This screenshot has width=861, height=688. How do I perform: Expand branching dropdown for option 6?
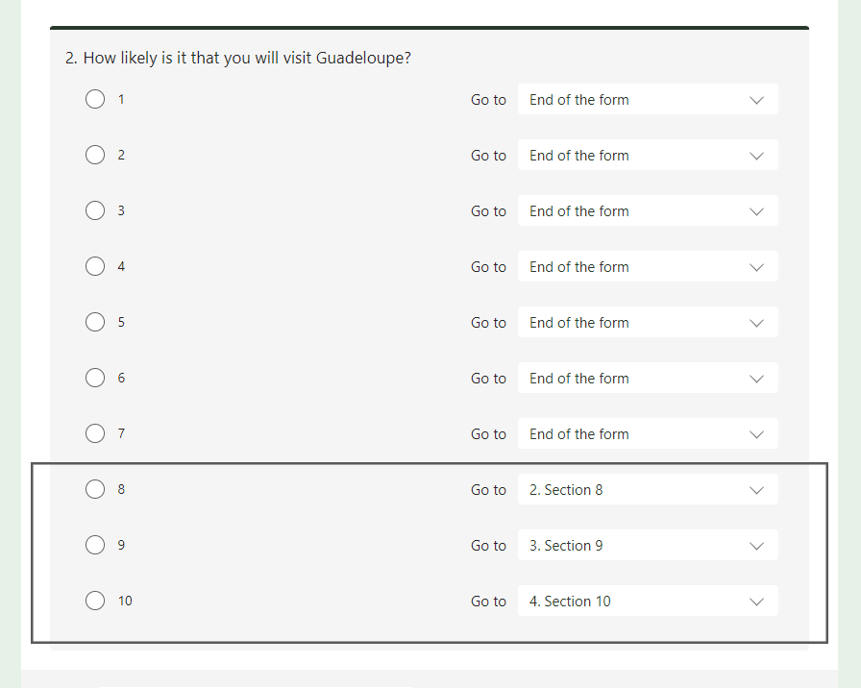pyautogui.click(x=647, y=378)
